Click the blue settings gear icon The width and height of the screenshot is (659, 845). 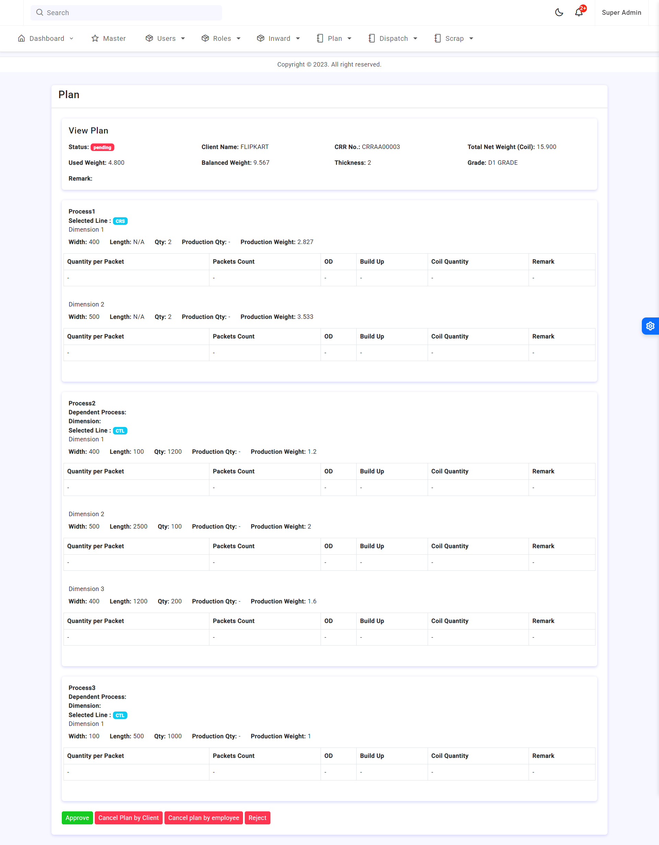click(x=650, y=326)
